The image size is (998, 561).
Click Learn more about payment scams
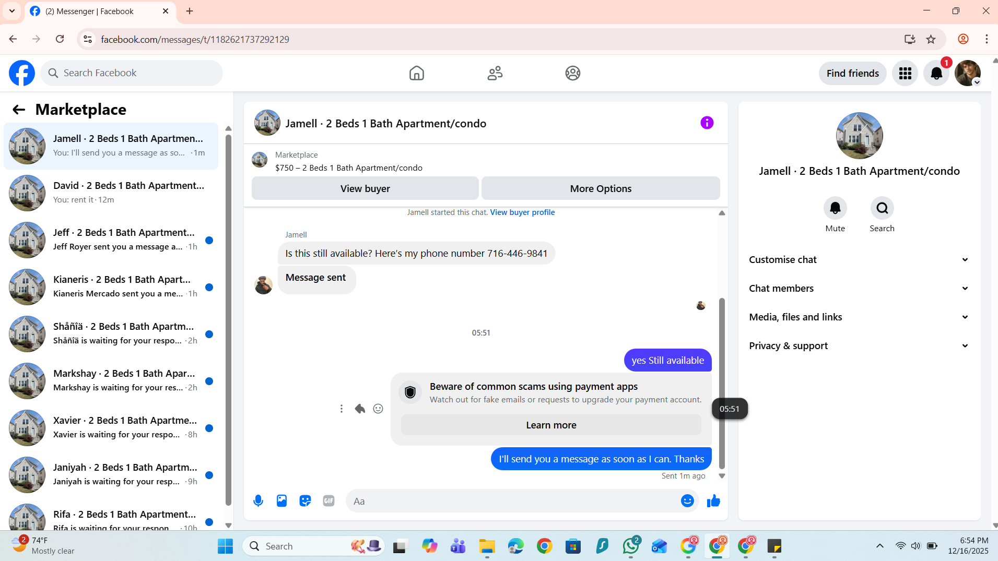coord(551,425)
